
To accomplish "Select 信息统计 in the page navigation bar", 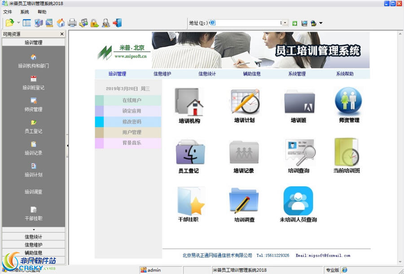I will pos(207,74).
